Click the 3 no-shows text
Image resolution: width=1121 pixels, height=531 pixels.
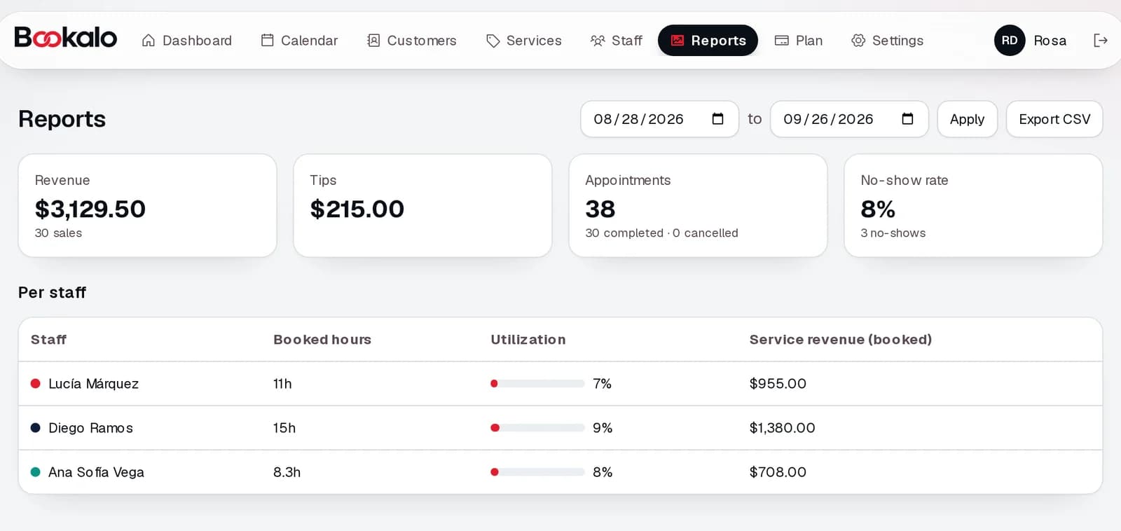[x=893, y=233]
